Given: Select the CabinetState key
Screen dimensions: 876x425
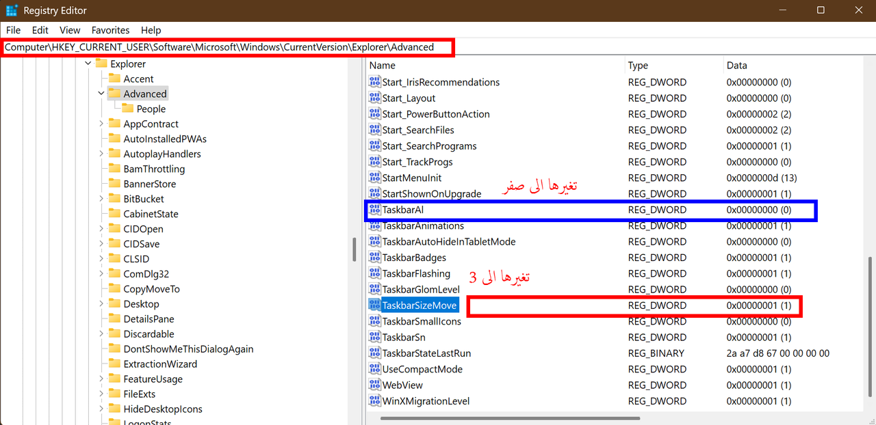Looking at the screenshot, I should pyautogui.click(x=151, y=214).
